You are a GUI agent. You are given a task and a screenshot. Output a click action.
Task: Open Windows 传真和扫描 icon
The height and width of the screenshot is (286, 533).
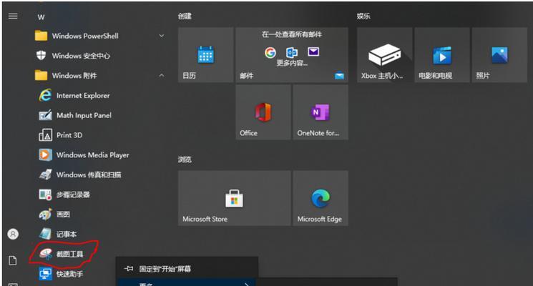pos(45,174)
